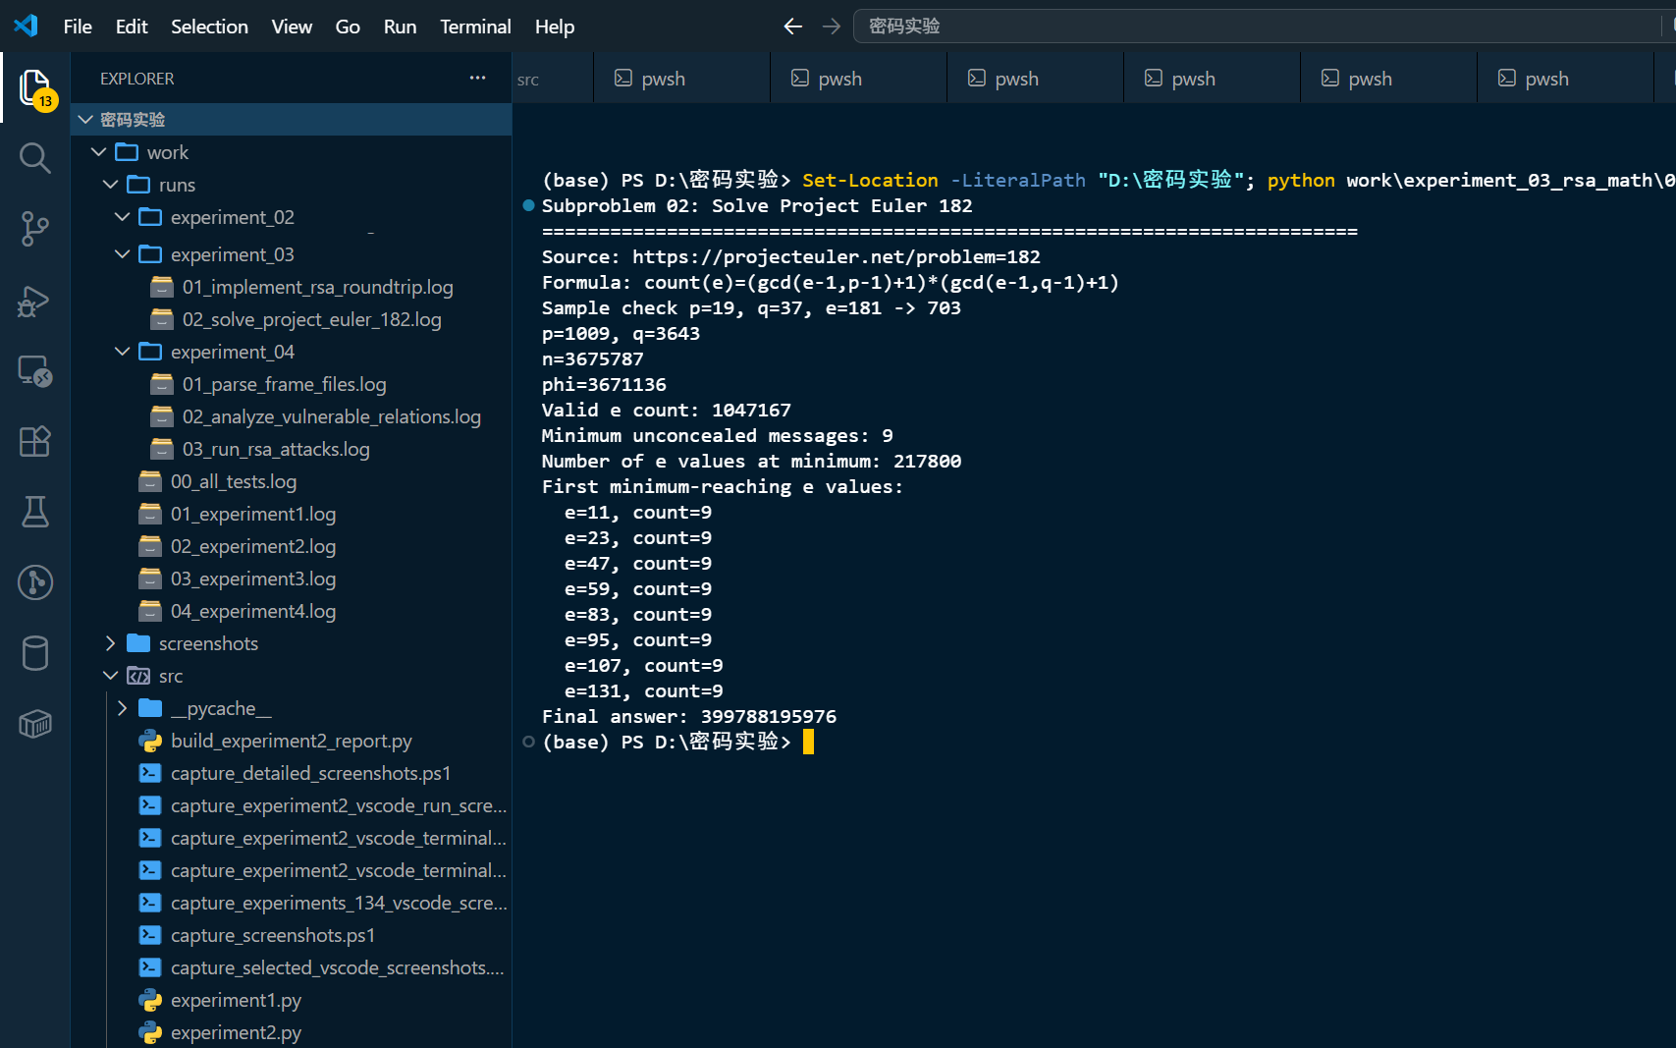Open capture_experiment2_vscode_run_scre... file
This screenshot has width=1676, height=1048.
pyautogui.click(x=338, y=805)
